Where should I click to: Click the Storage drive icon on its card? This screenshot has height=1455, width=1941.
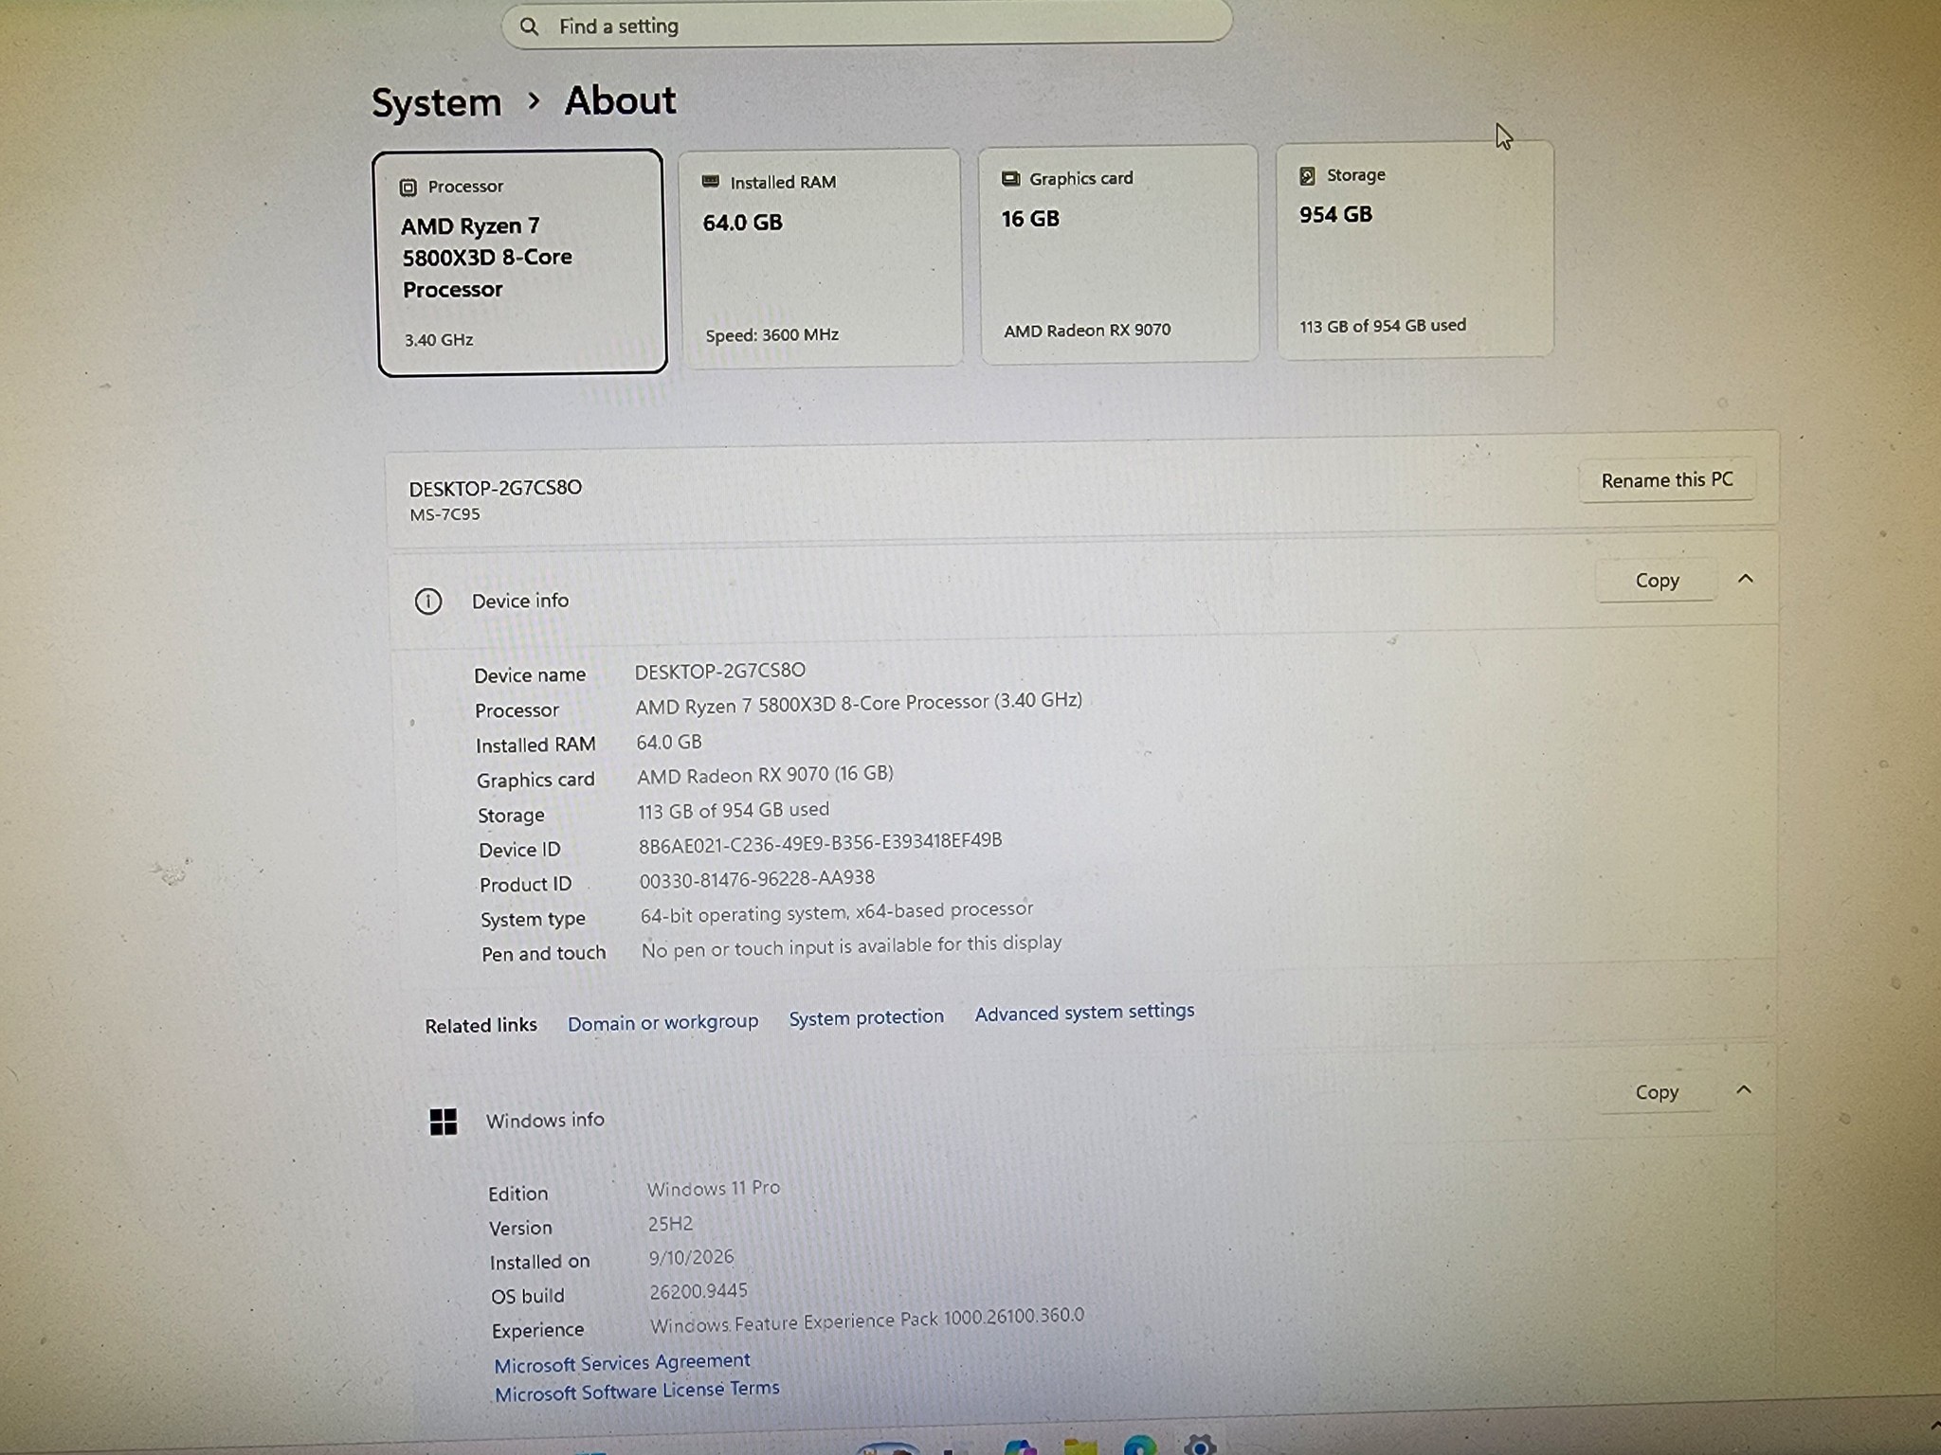1308,176
